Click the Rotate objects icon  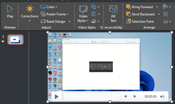tap(165, 21)
